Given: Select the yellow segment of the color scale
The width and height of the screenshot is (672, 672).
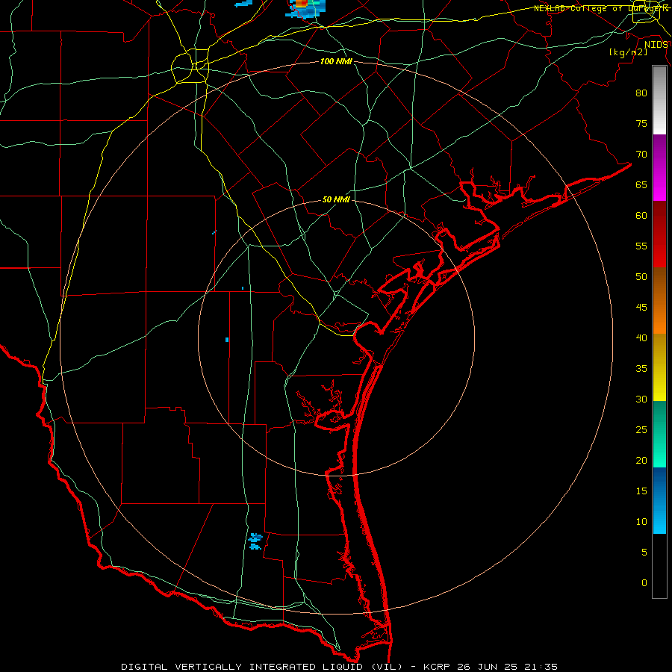Looking at the screenshot, I should pyautogui.click(x=659, y=367).
